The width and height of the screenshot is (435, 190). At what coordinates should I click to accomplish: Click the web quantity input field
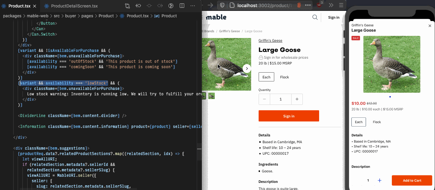click(281, 99)
